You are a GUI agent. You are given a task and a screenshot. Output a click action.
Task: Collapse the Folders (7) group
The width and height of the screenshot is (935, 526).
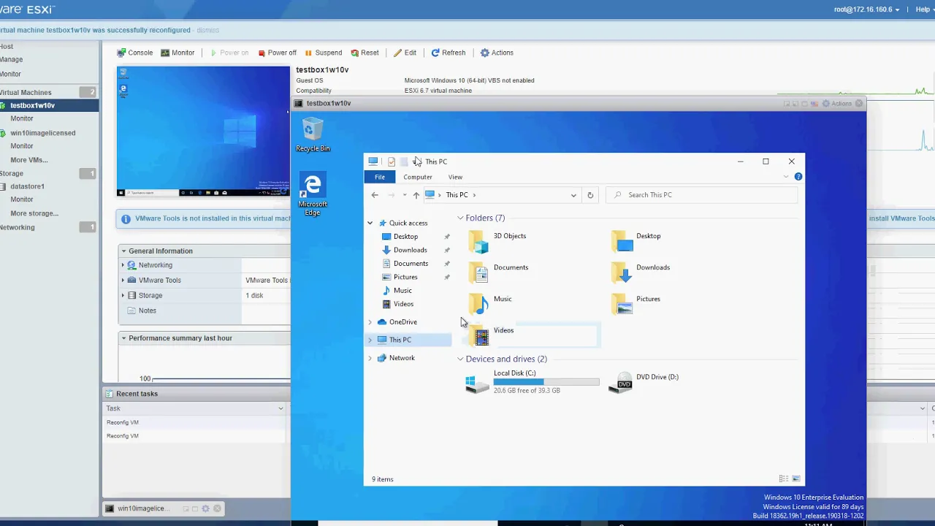[460, 218]
